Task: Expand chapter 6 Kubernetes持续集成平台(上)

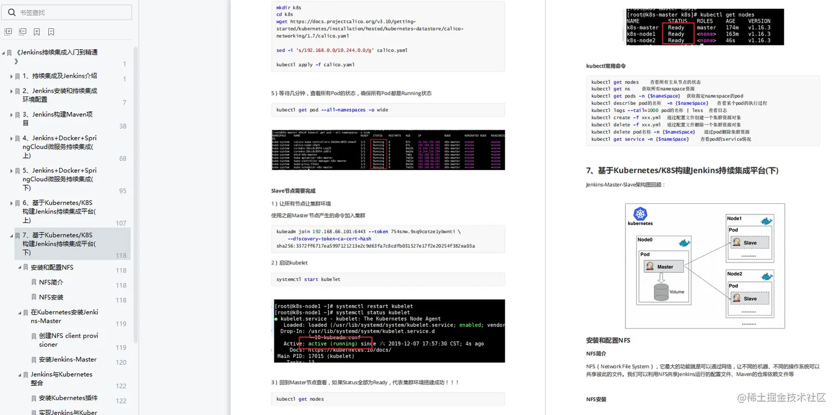Action: pyautogui.click(x=11, y=203)
